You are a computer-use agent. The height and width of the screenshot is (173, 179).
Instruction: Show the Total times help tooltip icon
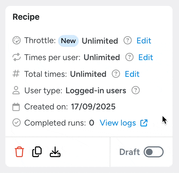tap(116, 74)
